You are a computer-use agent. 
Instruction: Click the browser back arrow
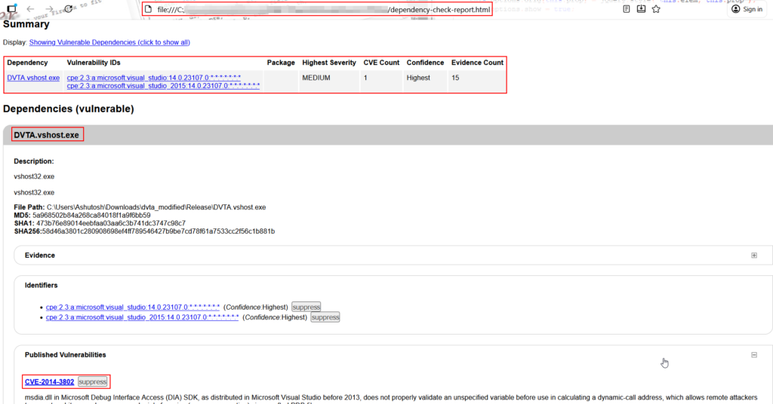point(30,9)
